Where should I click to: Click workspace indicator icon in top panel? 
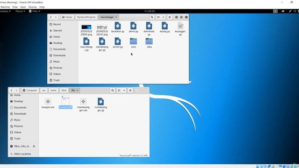point(275,11)
